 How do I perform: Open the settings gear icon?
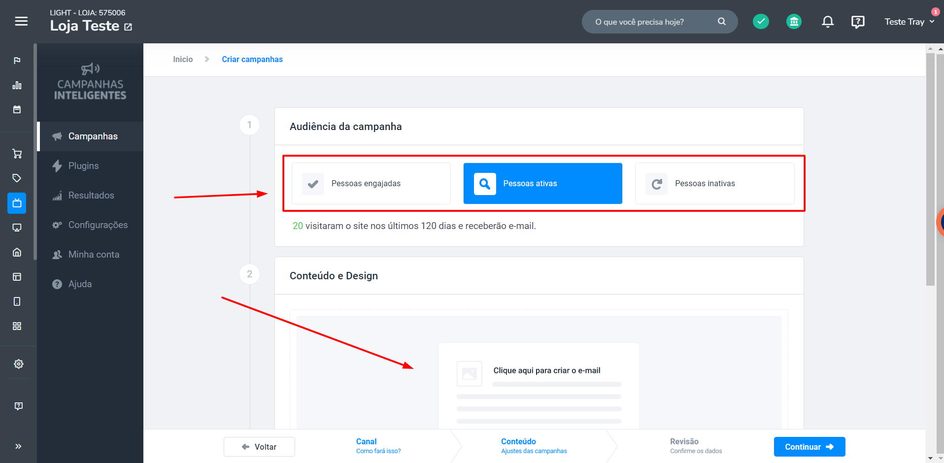coord(19,364)
